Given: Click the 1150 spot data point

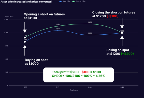Looking at the screenshot, I should 90,35.
